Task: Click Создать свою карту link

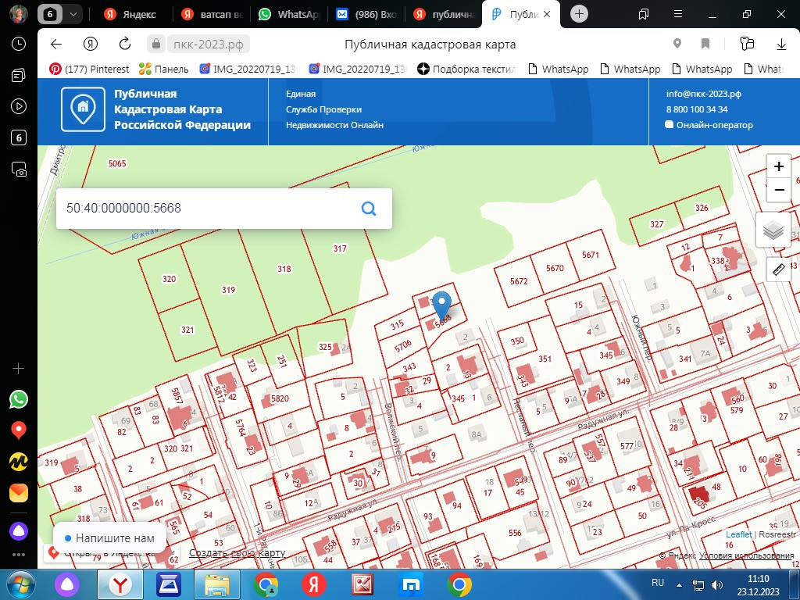Action: pos(237,553)
